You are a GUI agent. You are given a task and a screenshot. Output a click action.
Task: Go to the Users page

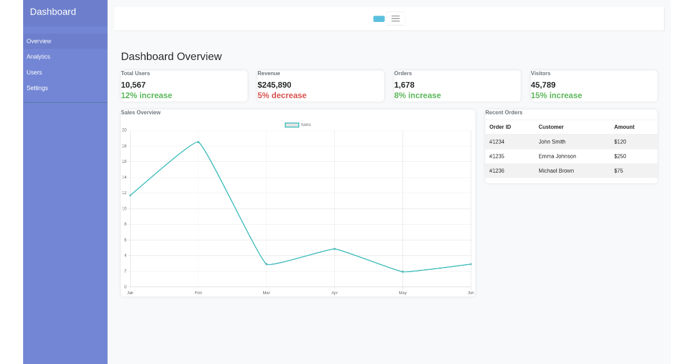pos(34,72)
